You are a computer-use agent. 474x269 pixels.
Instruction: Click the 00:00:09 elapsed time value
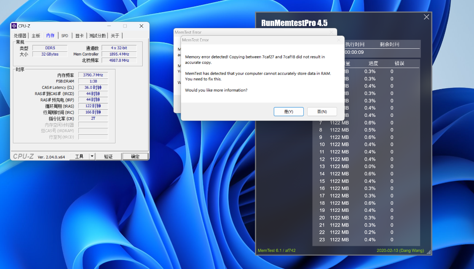click(x=354, y=52)
